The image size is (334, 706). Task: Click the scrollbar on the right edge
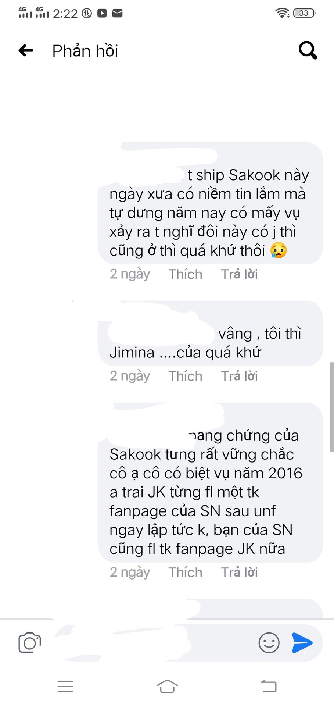(x=332, y=407)
